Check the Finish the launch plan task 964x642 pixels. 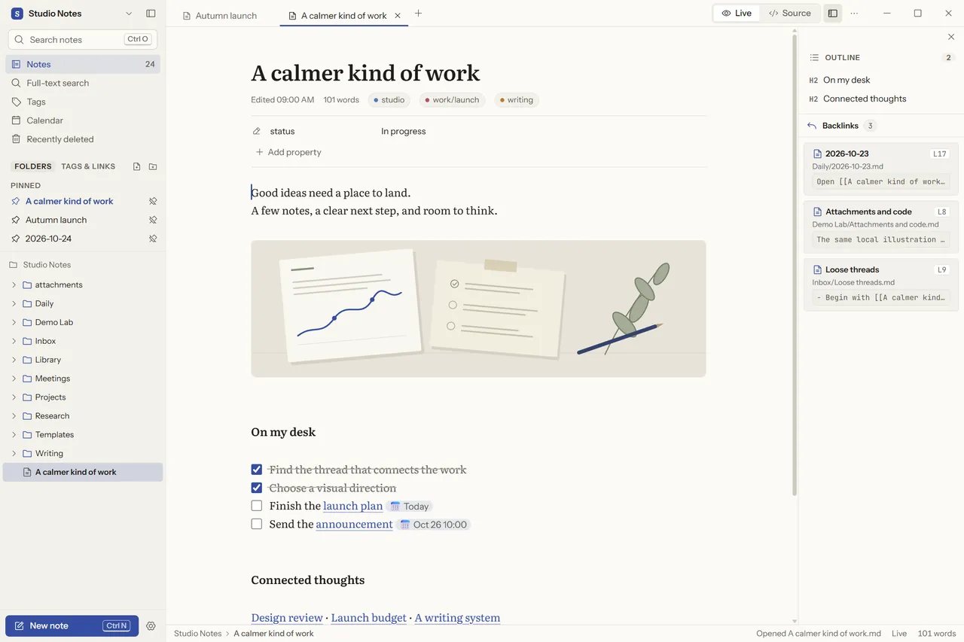[x=257, y=506]
